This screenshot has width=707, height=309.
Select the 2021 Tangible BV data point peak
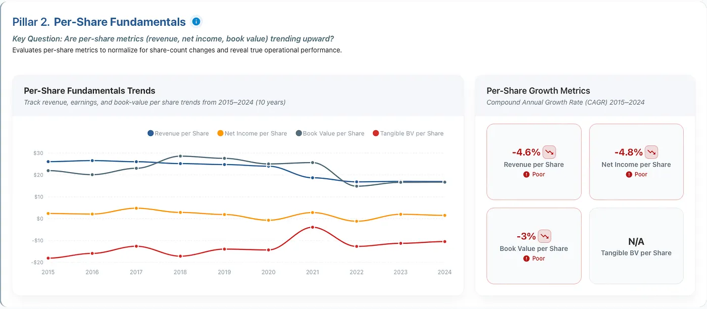(313, 227)
